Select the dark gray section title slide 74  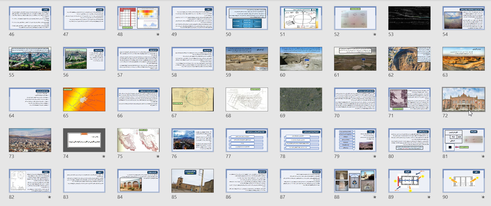point(84,140)
